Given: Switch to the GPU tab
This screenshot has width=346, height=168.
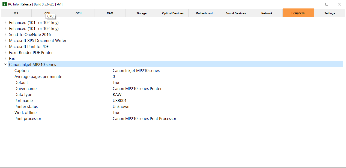Looking at the screenshot, I should 79,13.
